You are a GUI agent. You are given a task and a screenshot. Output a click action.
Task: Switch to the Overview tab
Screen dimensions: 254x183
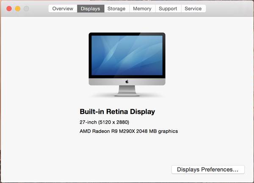pyautogui.click(x=63, y=8)
